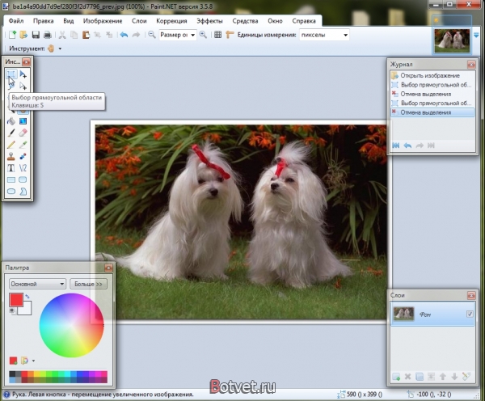Click the Print toolbar icon
The height and width of the screenshot is (401, 485).
click(48, 35)
